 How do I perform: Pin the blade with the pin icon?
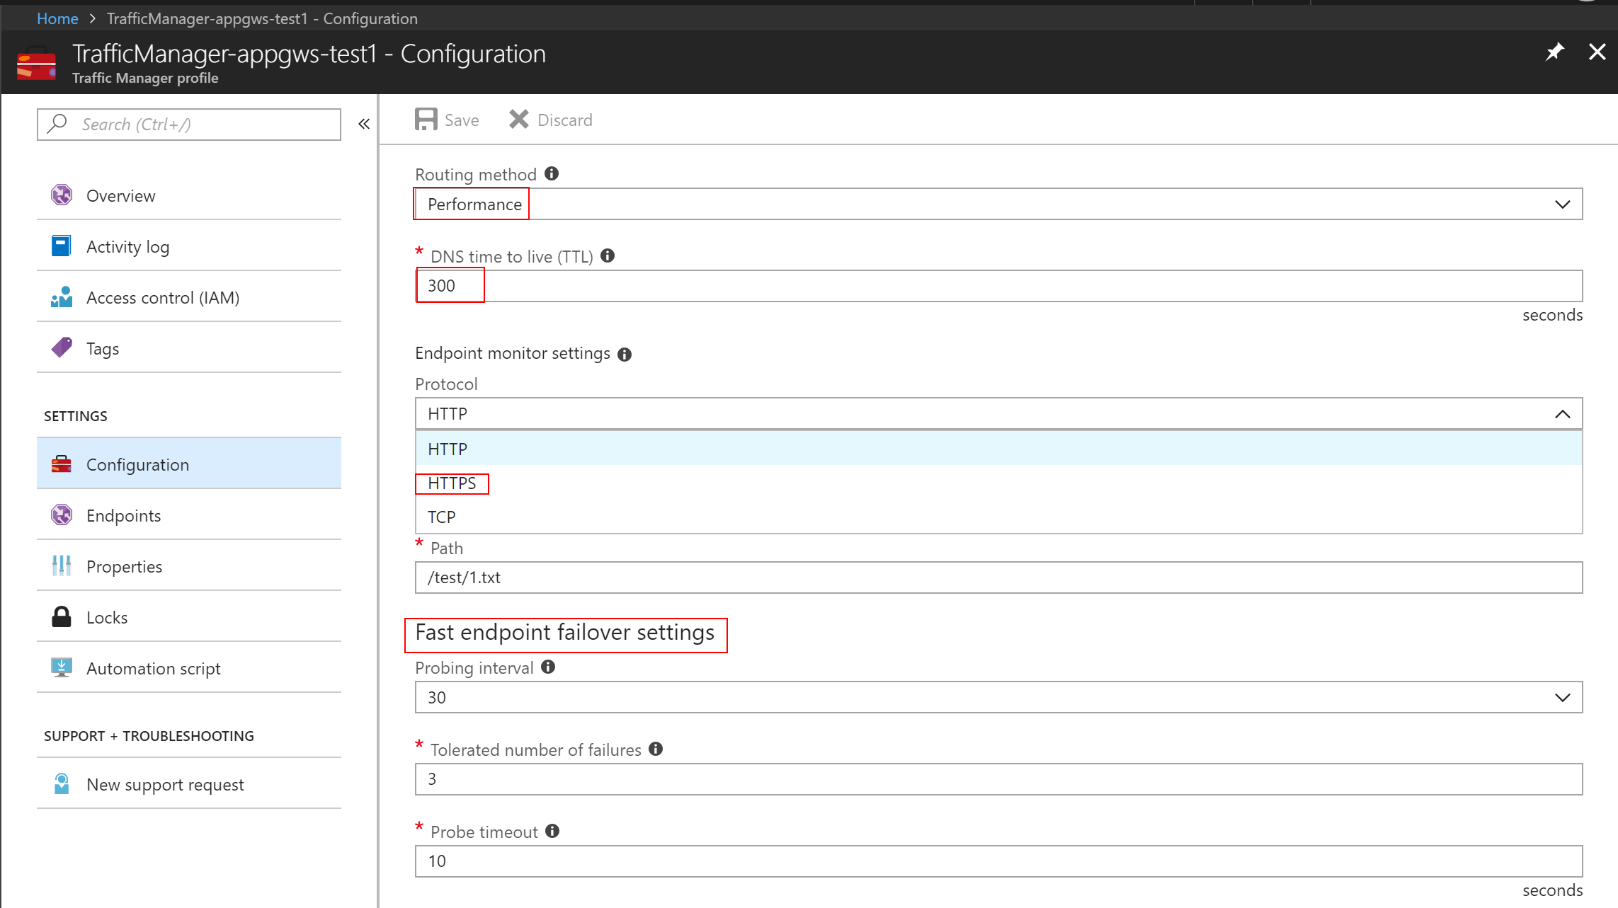click(1554, 52)
